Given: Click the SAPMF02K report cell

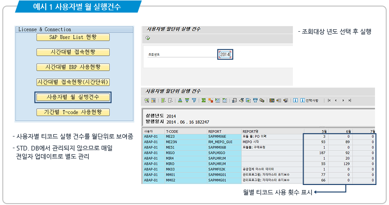Looking at the screenshot, I should (224, 169).
